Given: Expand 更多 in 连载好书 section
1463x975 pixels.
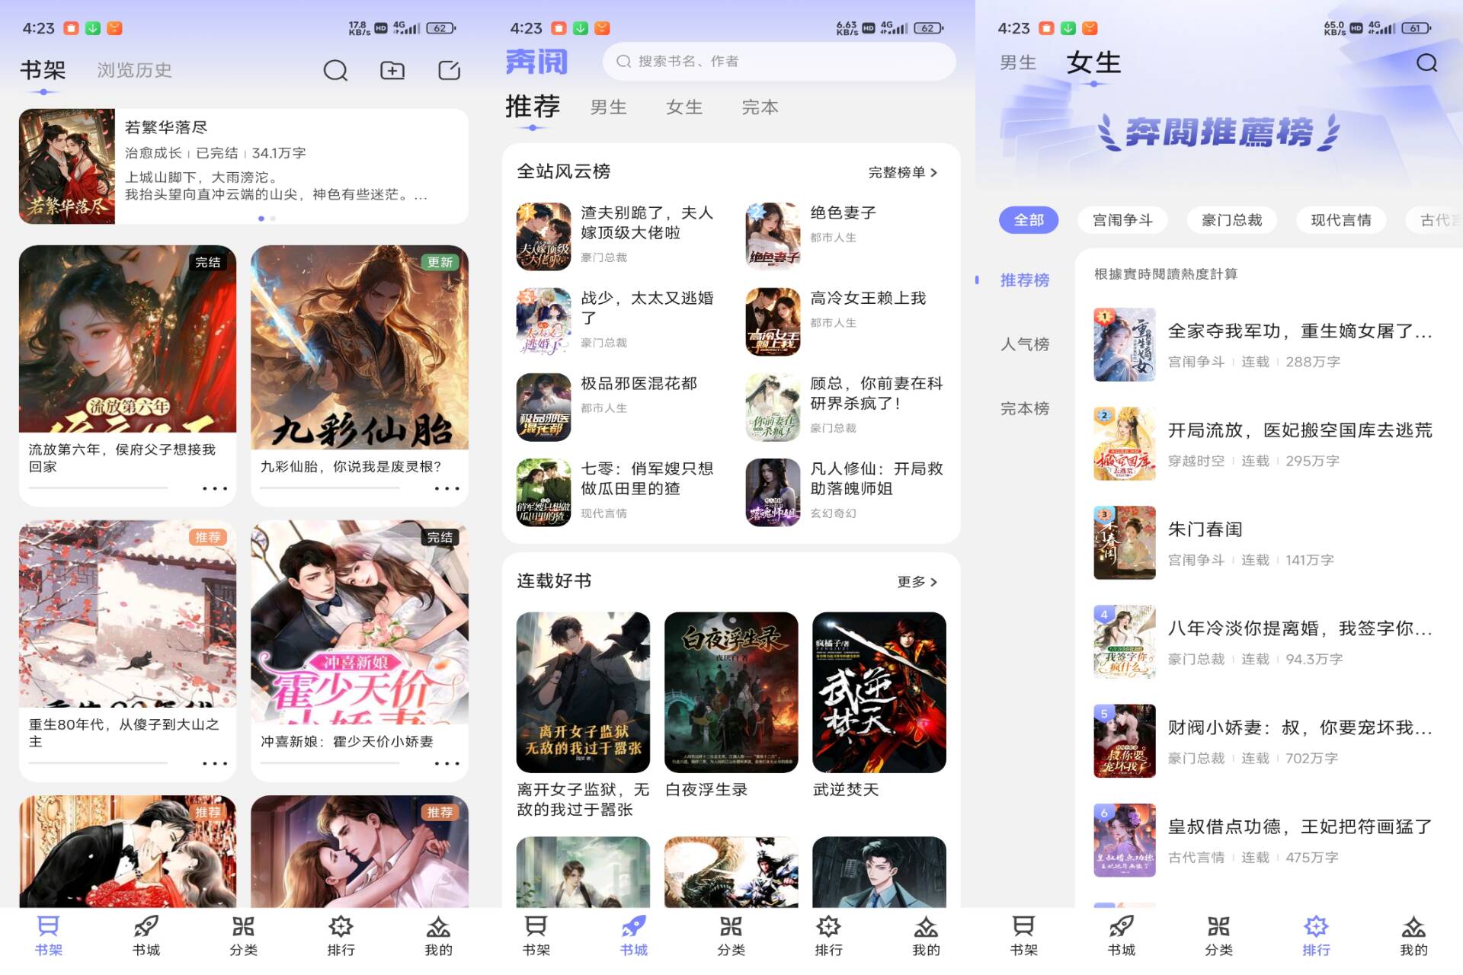Looking at the screenshot, I should [x=917, y=582].
